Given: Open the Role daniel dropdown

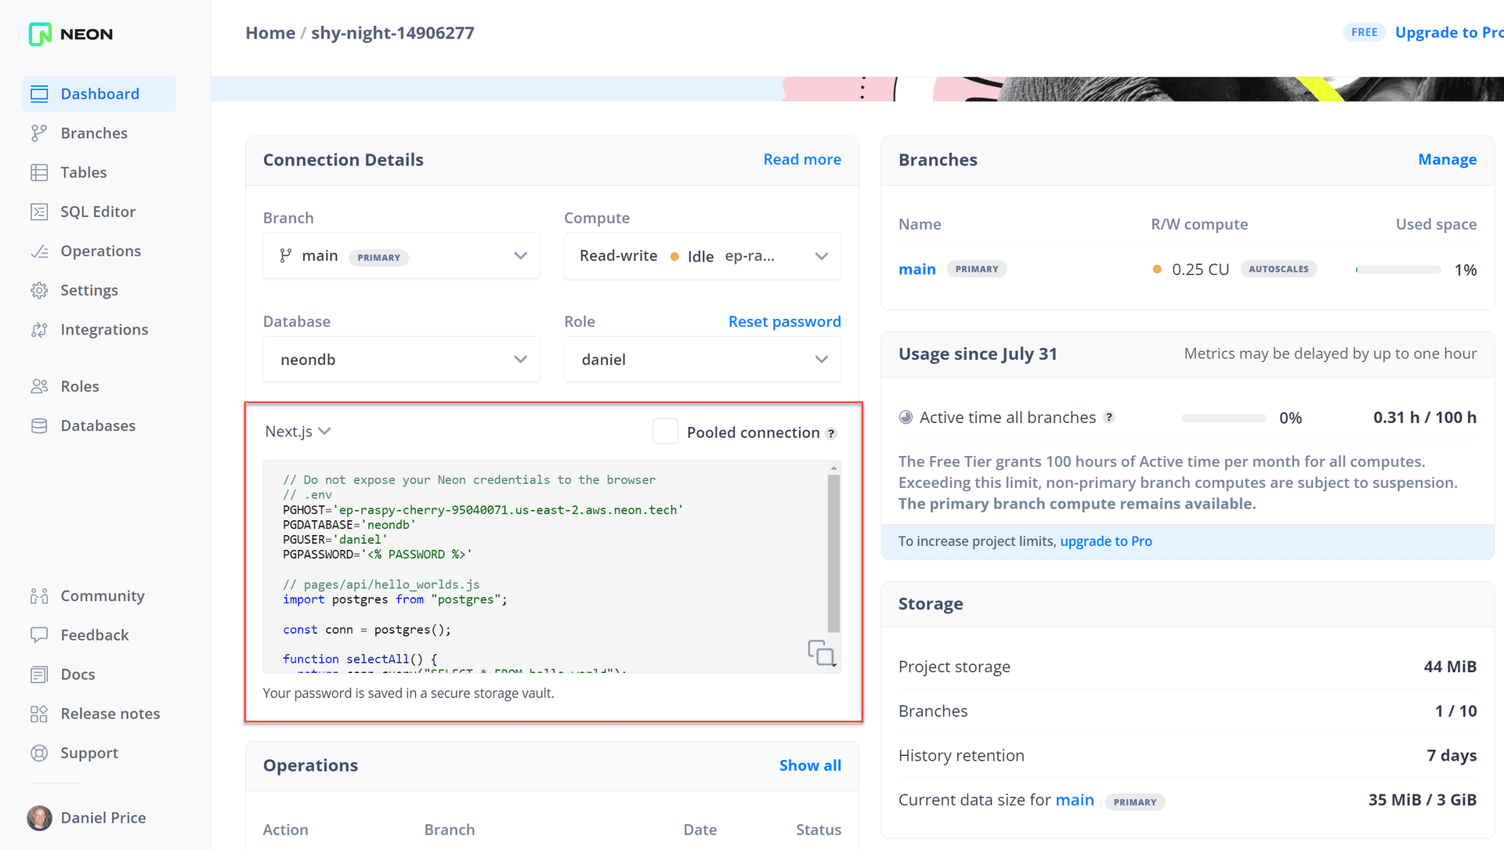Looking at the screenshot, I should coord(703,360).
